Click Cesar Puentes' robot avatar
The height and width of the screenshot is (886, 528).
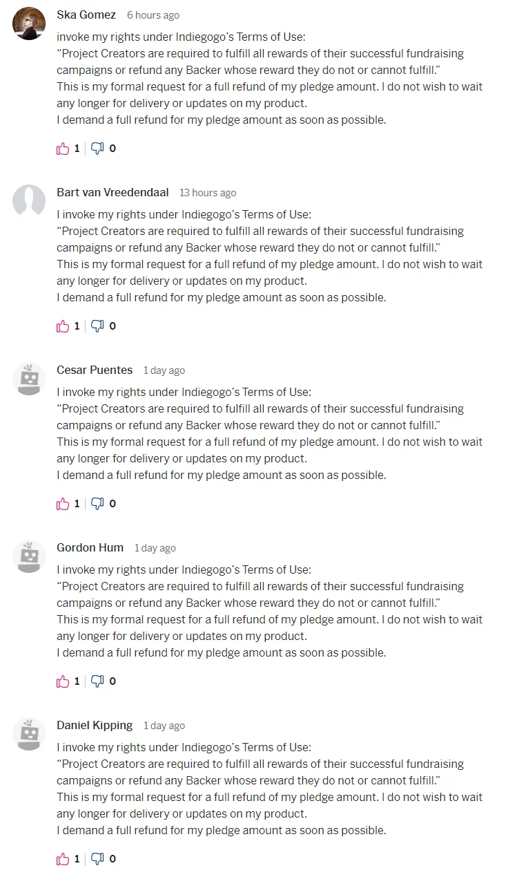[x=29, y=379]
